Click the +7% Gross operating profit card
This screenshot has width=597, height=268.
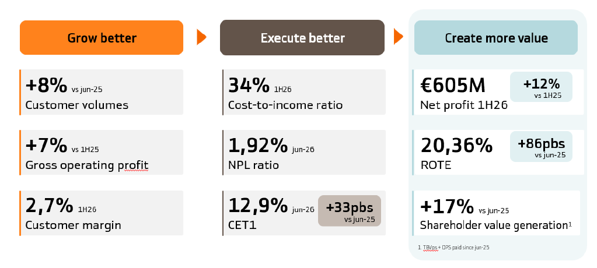[x=102, y=153]
